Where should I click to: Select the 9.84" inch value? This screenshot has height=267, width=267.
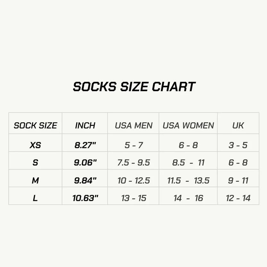(85, 180)
